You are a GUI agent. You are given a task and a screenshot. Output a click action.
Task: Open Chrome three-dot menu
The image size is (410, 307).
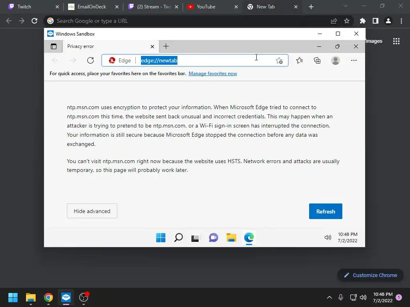pyautogui.click(x=401, y=21)
